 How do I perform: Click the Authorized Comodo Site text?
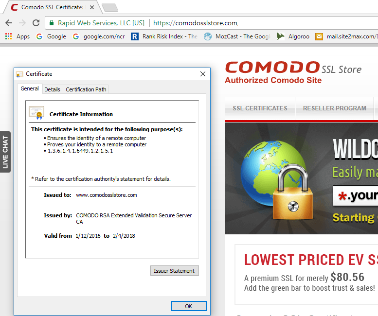[x=273, y=80]
